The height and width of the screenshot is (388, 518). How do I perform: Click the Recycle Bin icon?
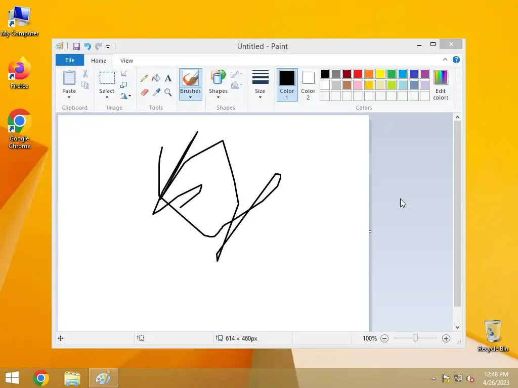click(493, 335)
